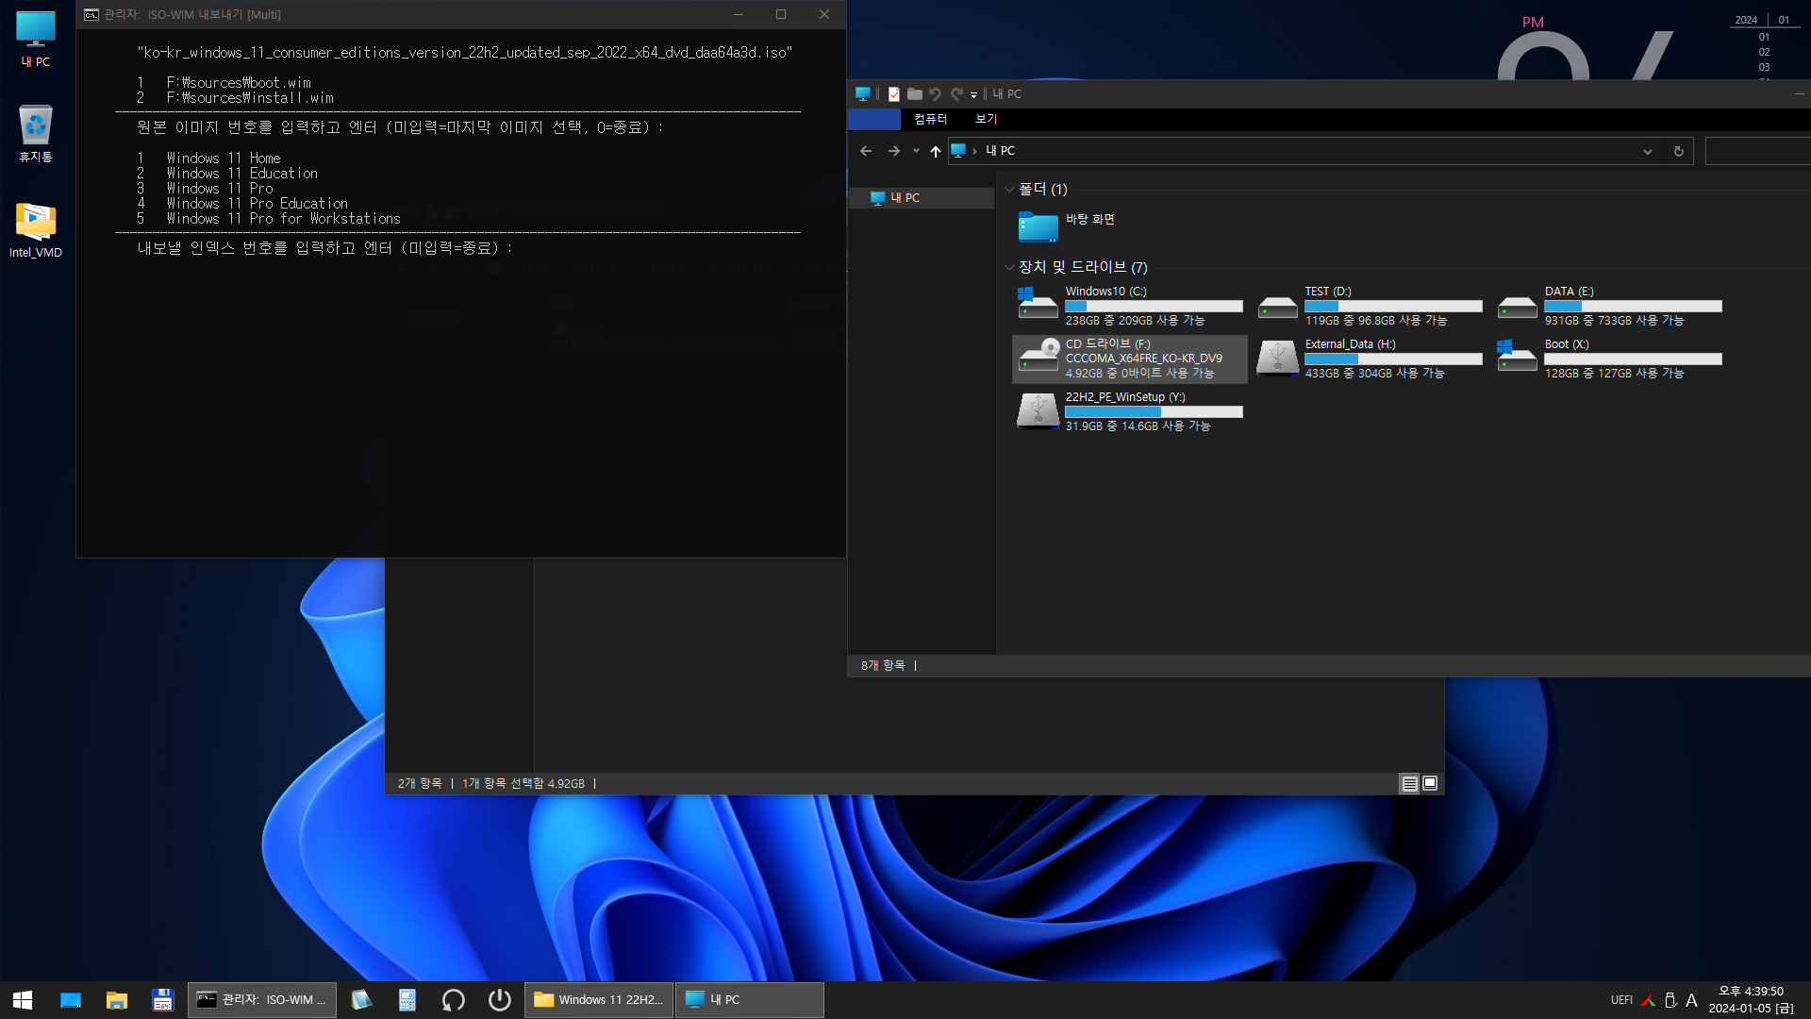
Task: Open the recent locations dropdown arrow
Action: point(916,151)
